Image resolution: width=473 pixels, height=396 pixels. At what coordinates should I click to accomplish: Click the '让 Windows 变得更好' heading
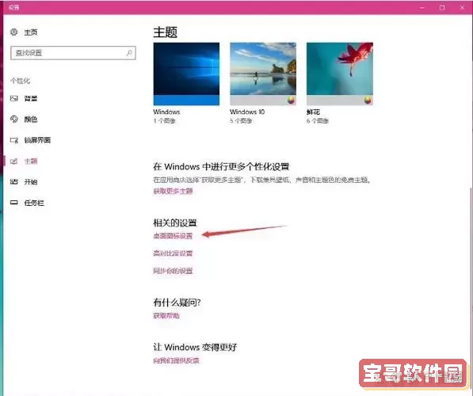195,347
